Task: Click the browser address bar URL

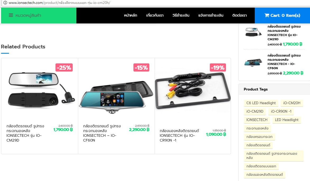Action: coord(59,3)
